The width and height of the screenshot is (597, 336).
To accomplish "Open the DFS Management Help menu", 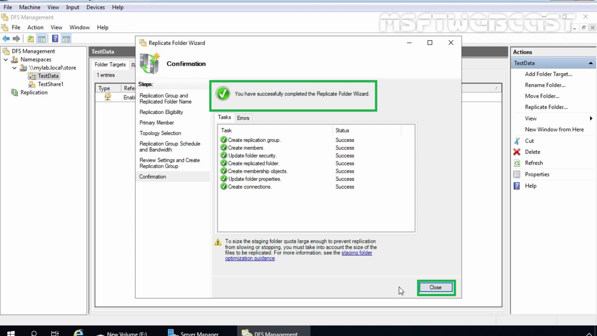I will point(102,27).
